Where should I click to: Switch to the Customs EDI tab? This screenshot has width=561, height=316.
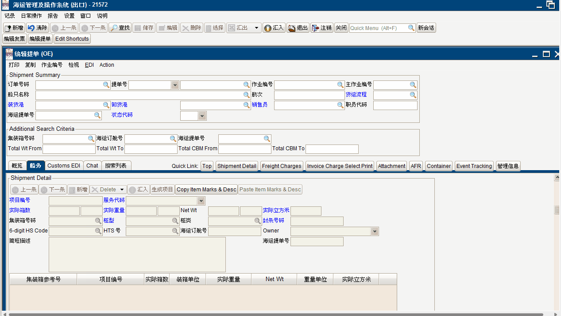pos(64,166)
